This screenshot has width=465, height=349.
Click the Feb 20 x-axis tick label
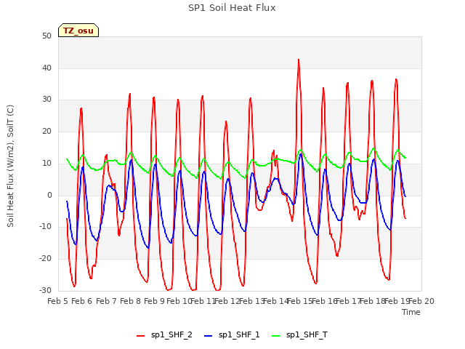tap(421, 301)
